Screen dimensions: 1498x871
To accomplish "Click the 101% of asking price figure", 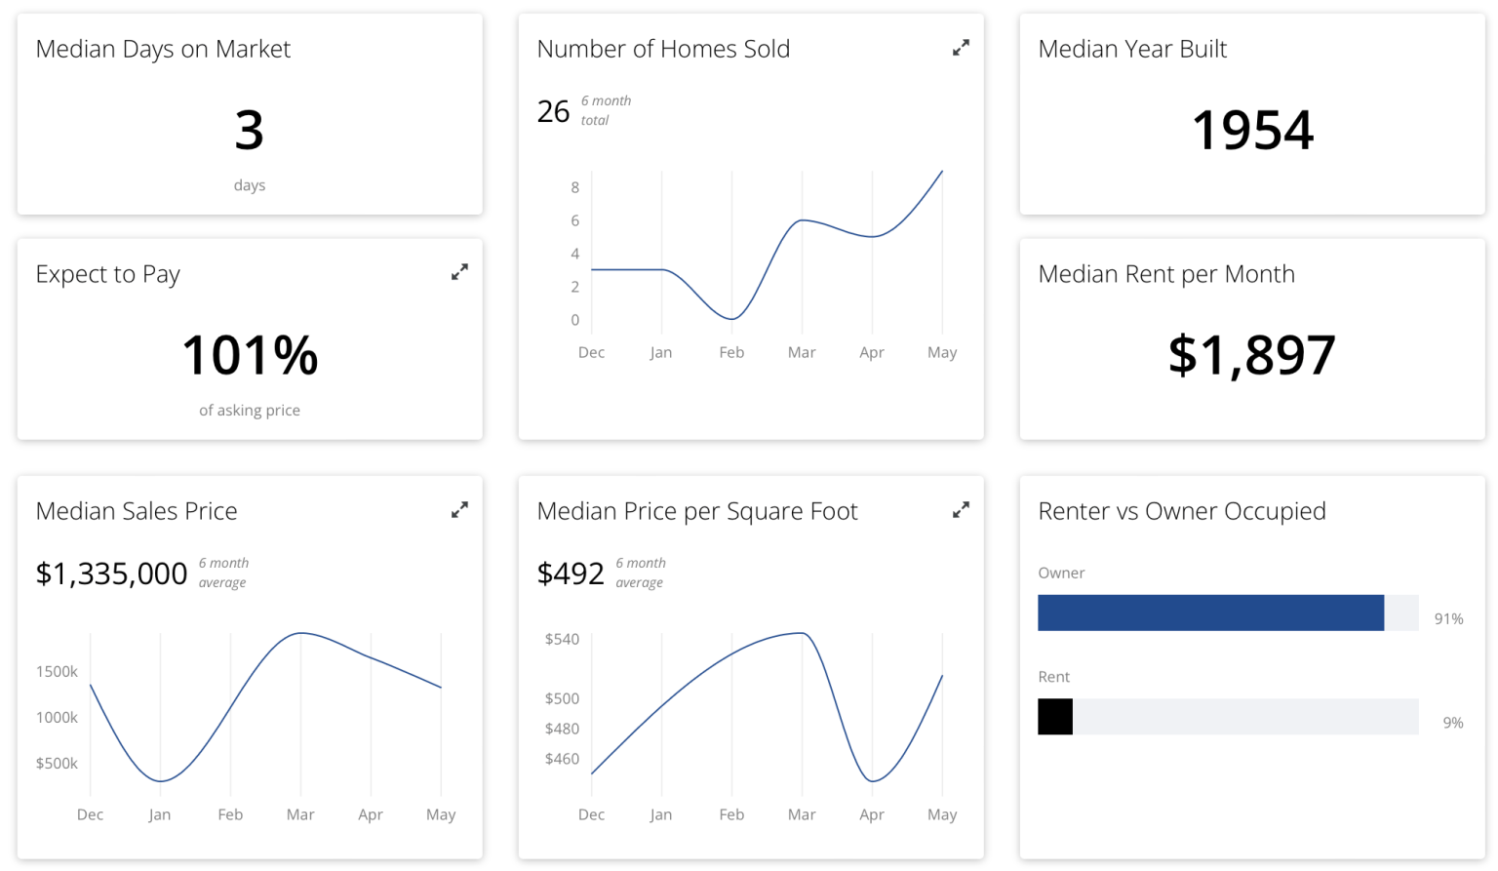I will tap(250, 355).
